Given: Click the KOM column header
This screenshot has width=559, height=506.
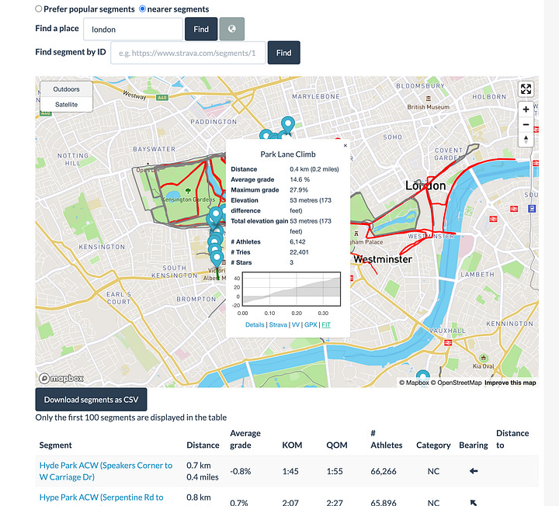Looking at the screenshot, I should 292,445.
